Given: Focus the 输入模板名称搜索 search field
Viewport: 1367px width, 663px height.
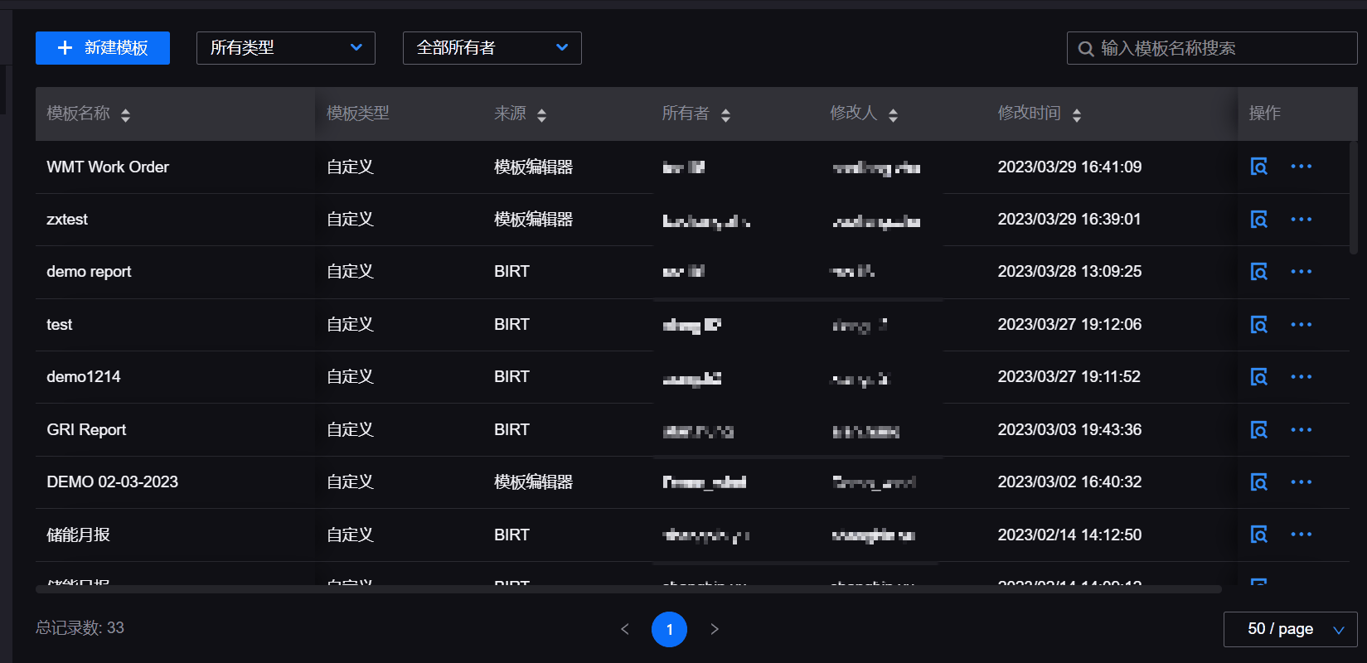Looking at the screenshot, I should [x=1212, y=48].
